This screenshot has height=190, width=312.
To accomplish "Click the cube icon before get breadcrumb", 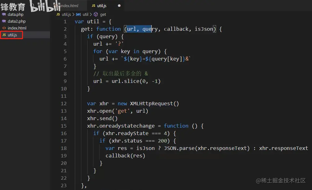I will pos(96,14).
